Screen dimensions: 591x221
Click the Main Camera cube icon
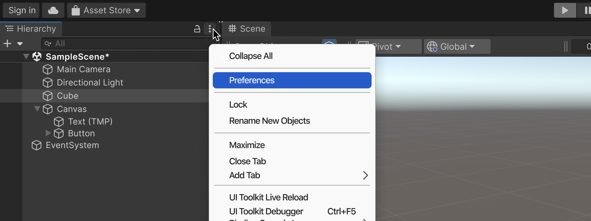coord(48,70)
